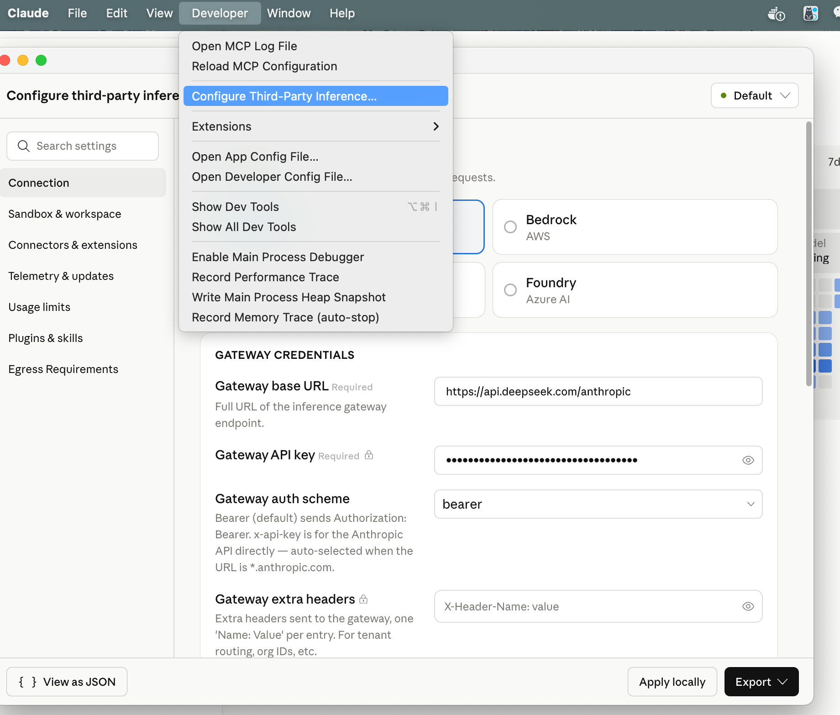Viewport: 840px width, 715px height.
Task: Open Plugins & skills settings
Action: pos(83,338)
